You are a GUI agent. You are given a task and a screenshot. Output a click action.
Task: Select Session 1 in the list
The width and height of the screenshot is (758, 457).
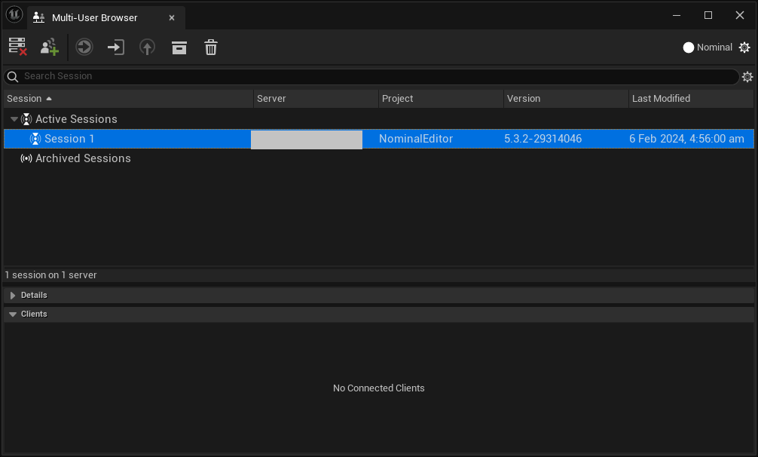69,139
